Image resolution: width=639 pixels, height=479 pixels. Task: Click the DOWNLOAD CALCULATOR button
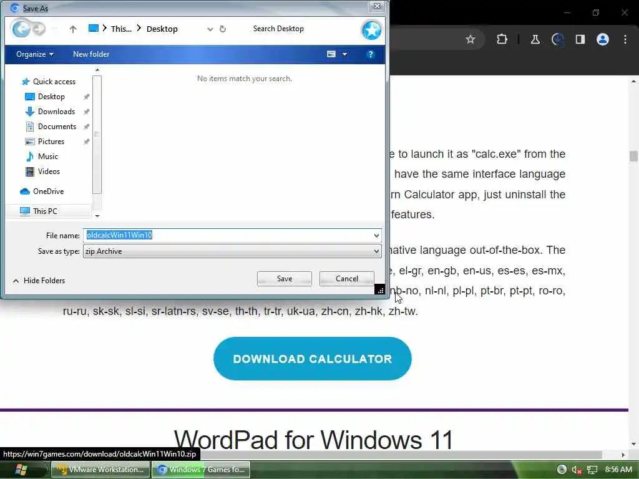pos(312,359)
